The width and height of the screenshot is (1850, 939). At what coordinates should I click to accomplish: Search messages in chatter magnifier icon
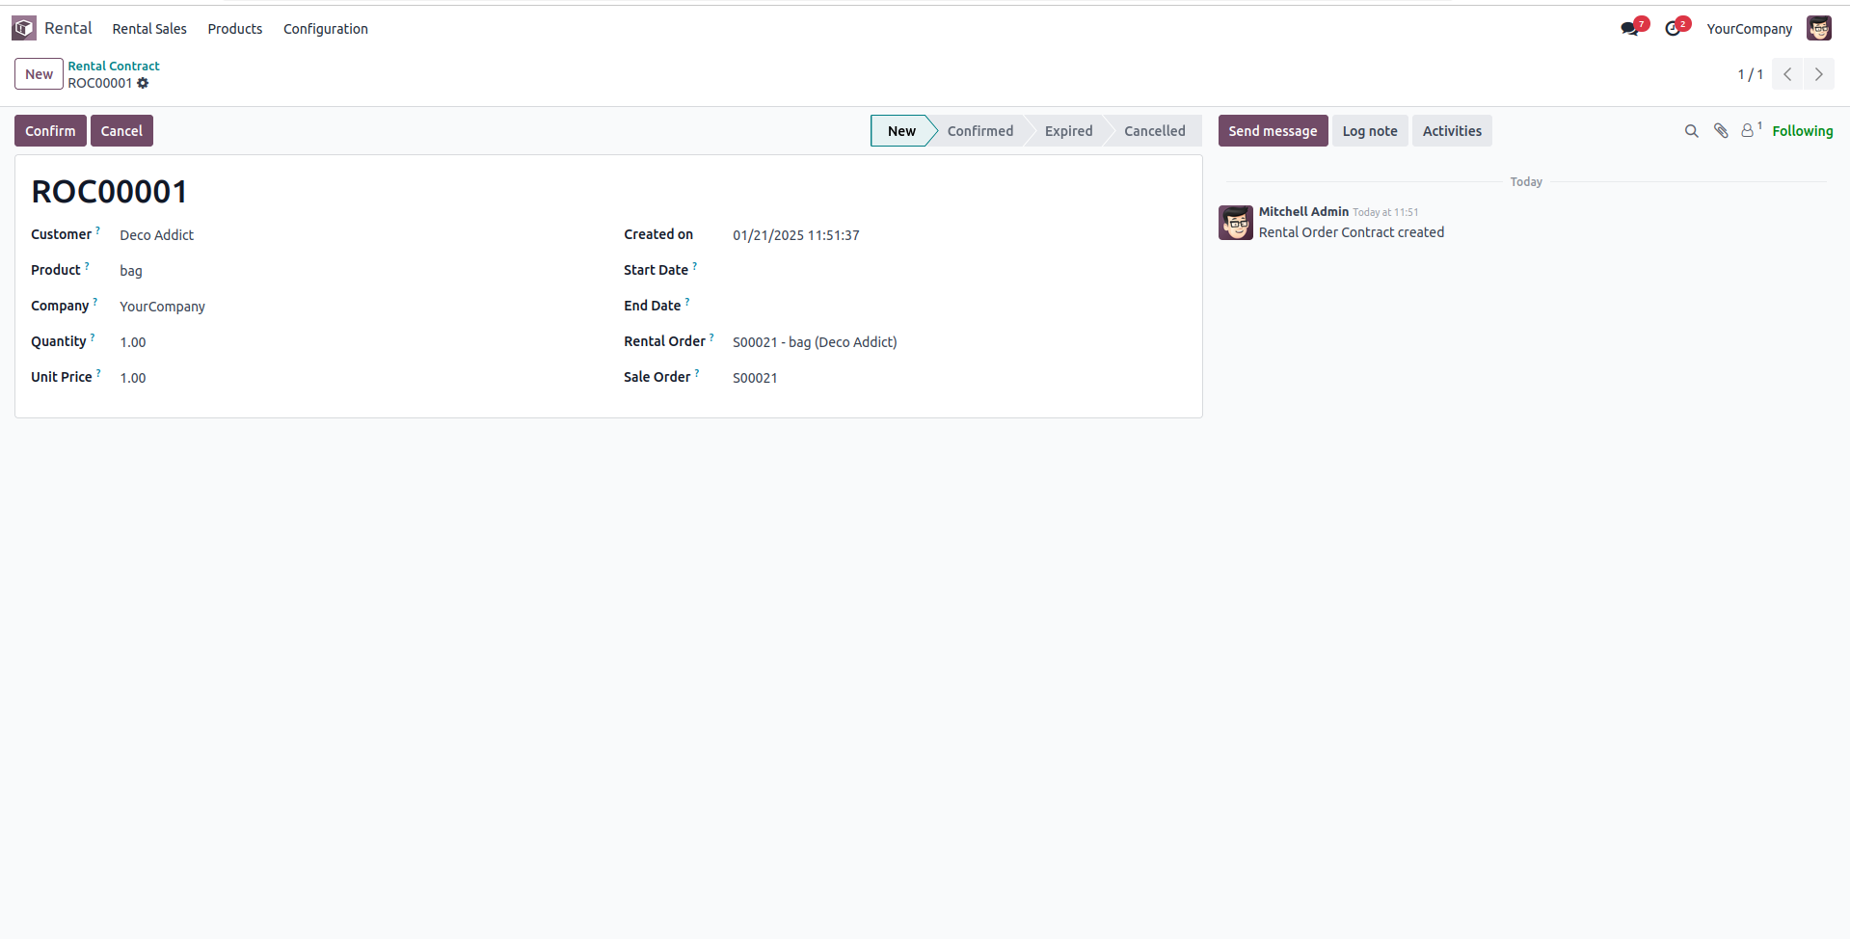pos(1691,131)
